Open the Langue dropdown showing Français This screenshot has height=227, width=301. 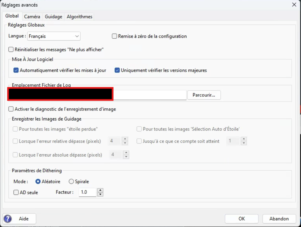(54, 36)
